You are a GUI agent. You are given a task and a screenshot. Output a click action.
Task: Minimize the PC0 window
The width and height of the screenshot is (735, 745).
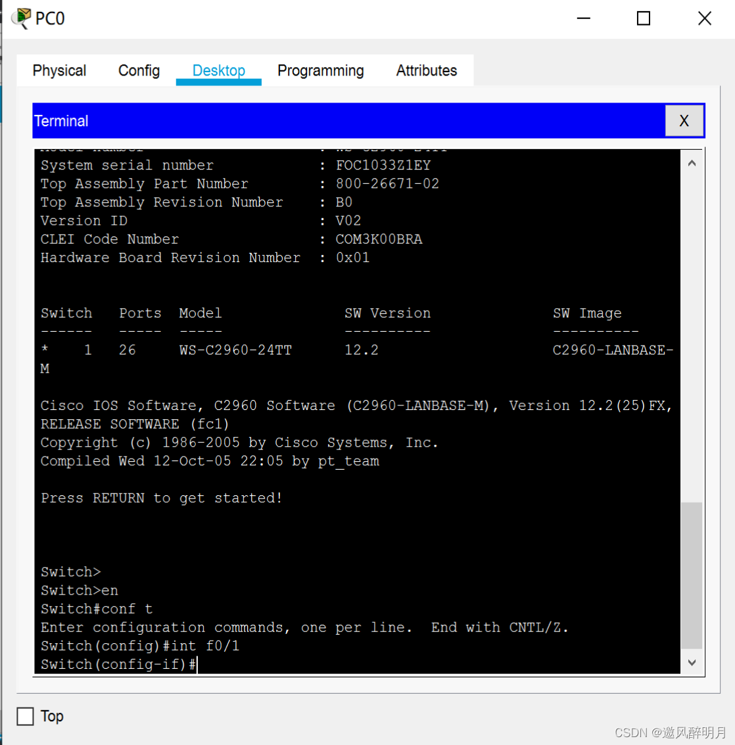coord(583,18)
